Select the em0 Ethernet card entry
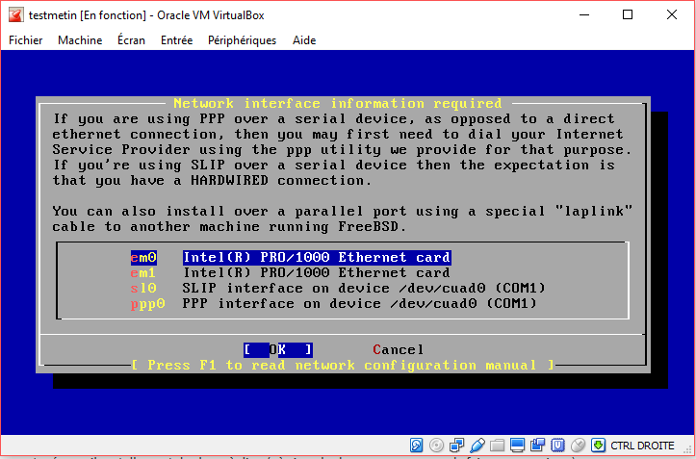696x459 pixels. [x=291, y=258]
